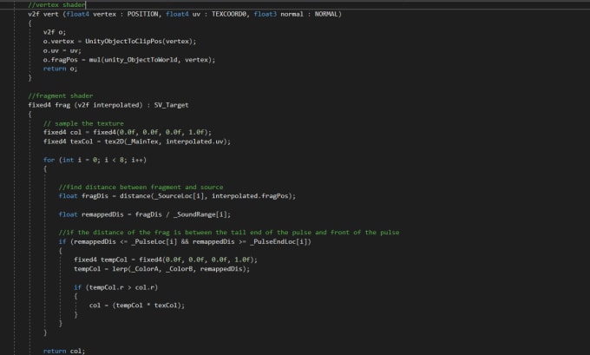Select _PulseLoc[i] in the if condition
Image resolution: width=590 pixels, height=355 pixels.
(x=154, y=241)
